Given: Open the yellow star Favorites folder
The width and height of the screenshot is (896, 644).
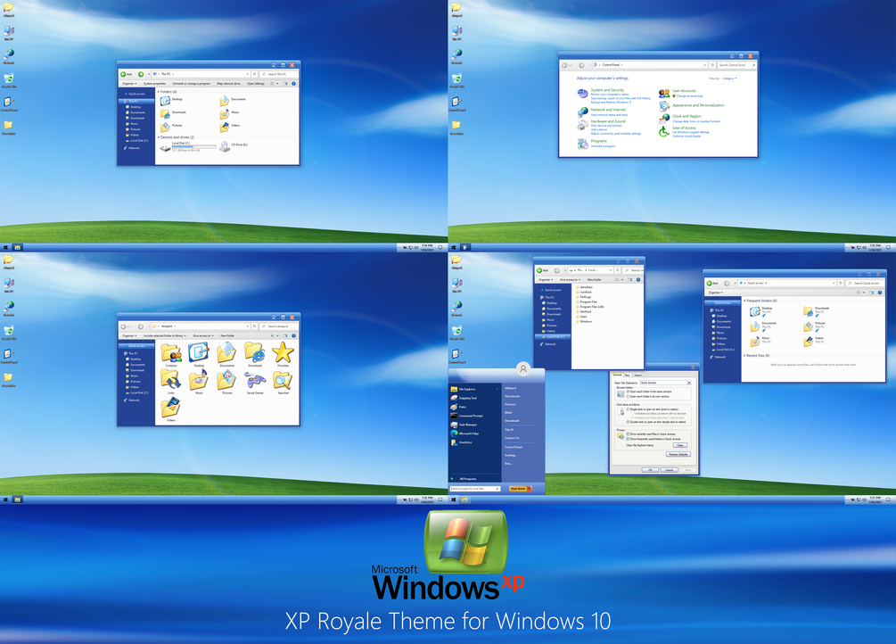Looking at the screenshot, I should (283, 352).
